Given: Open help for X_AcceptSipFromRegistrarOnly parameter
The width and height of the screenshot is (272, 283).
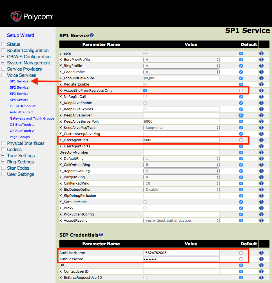Looking at the screenshot, I should (261, 90).
